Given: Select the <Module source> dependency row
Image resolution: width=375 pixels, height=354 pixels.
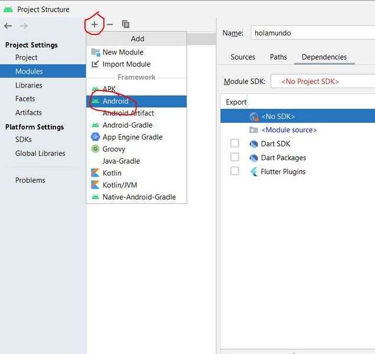Looking at the screenshot, I should pyautogui.click(x=298, y=130).
